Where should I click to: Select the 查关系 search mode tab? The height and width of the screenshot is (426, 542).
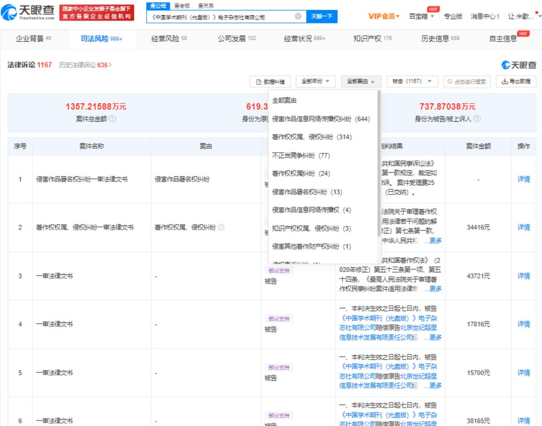[x=206, y=6]
